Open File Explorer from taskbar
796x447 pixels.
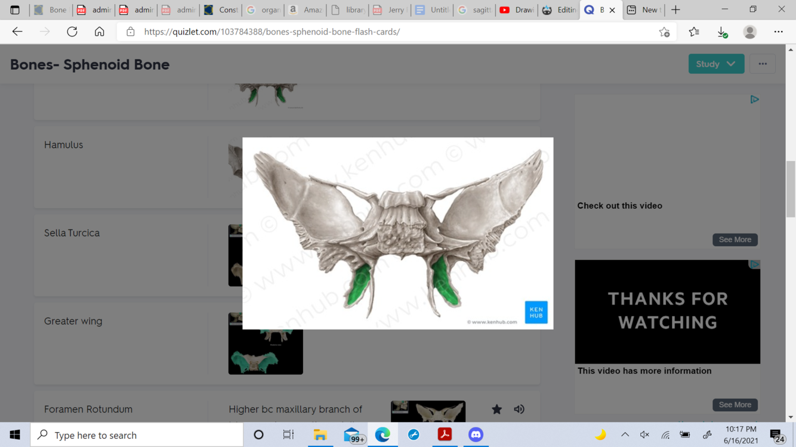point(320,435)
